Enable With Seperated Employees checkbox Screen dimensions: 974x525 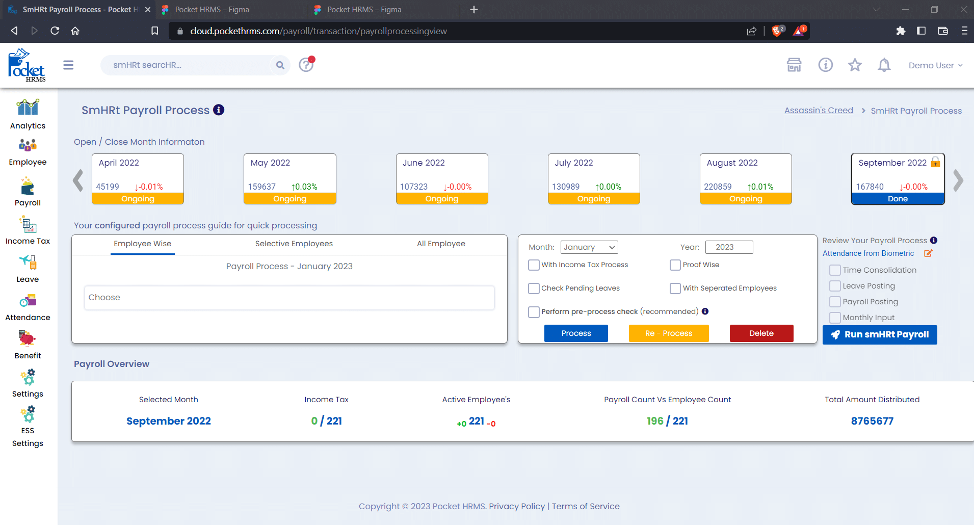675,288
